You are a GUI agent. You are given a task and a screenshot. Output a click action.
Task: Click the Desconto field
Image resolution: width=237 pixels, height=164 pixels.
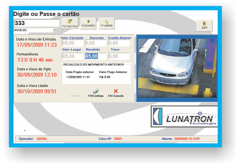[x=96, y=43]
